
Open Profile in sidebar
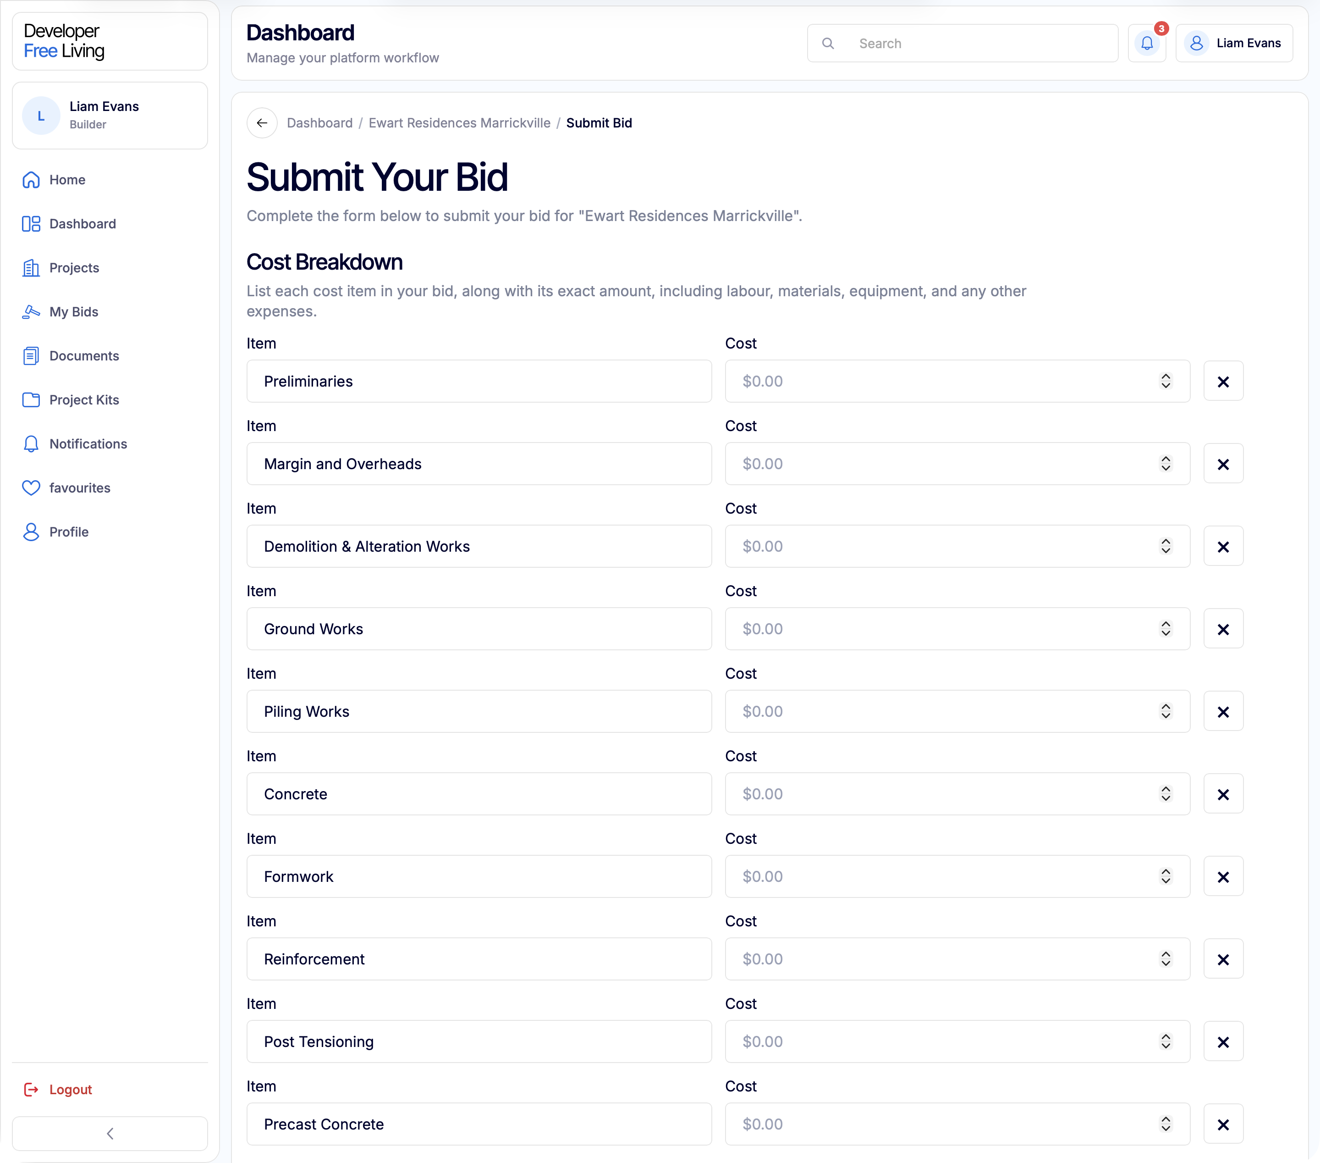coord(110,532)
